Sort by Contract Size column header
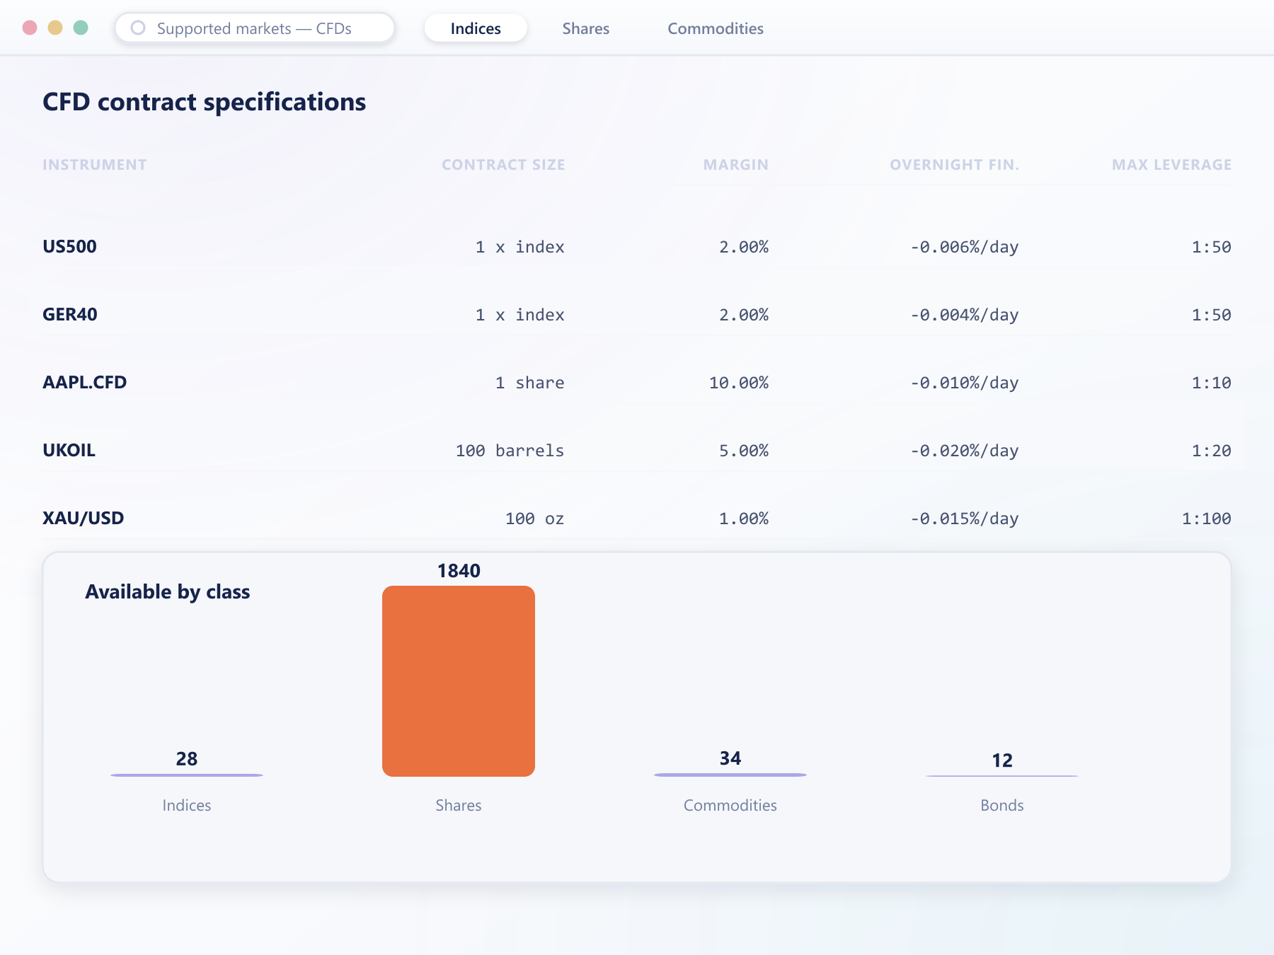The width and height of the screenshot is (1274, 955). [503, 165]
